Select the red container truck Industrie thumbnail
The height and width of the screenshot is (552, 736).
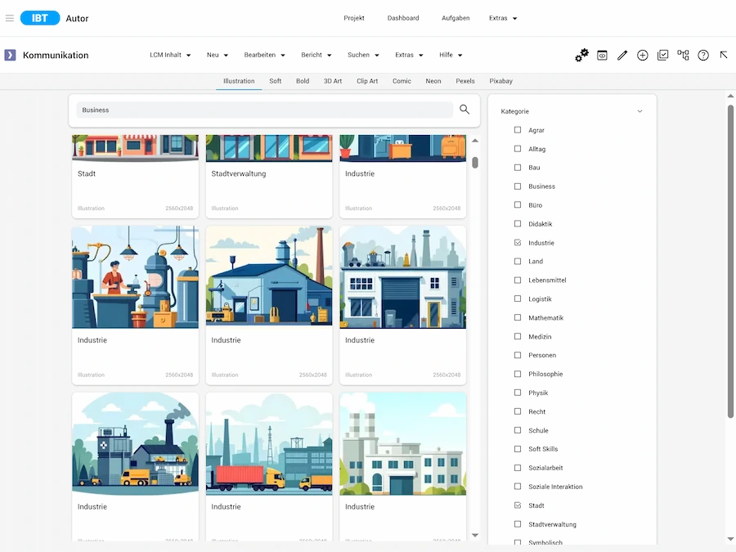pos(269,443)
